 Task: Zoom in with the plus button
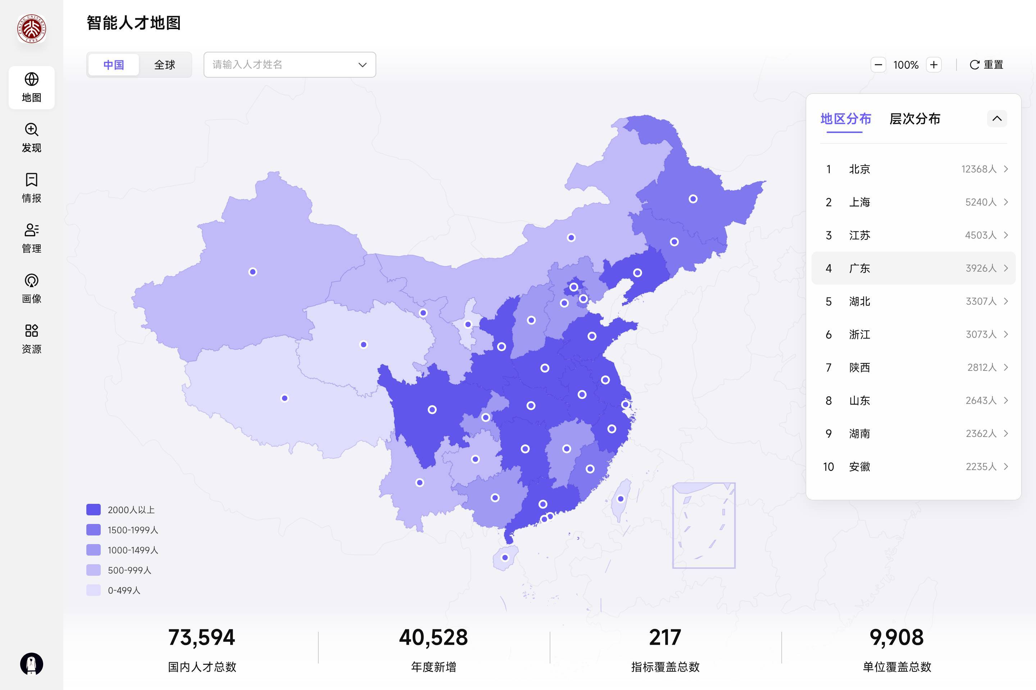tap(933, 65)
